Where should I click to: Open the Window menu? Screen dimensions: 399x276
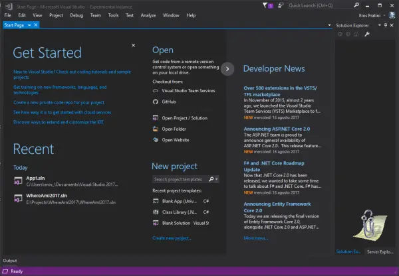point(171,15)
